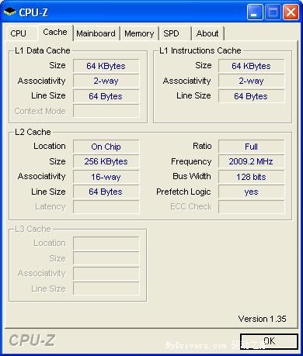This screenshot has width=303, height=356.
Task: Click the OK button
Action: (x=269, y=341)
